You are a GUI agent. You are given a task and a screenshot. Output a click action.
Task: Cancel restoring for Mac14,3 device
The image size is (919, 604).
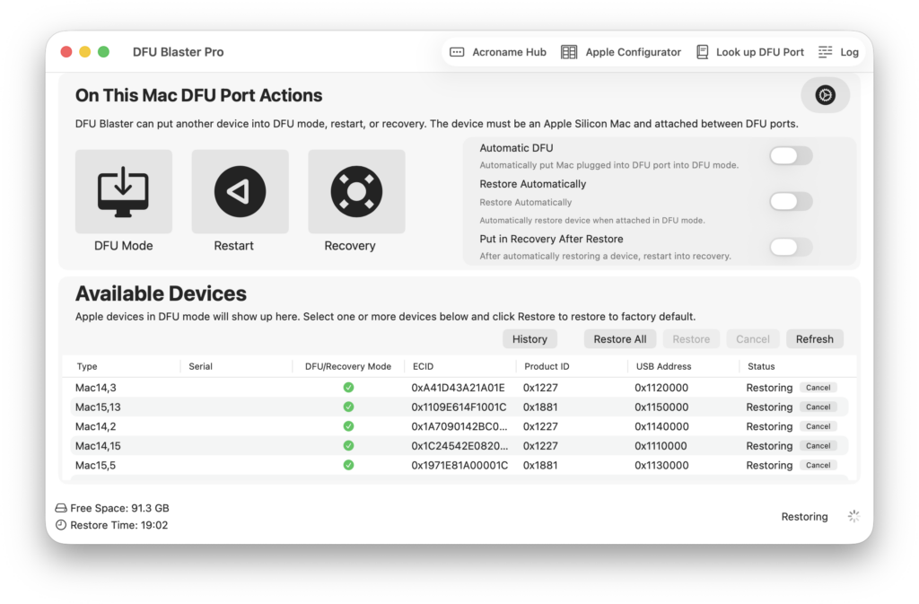point(818,388)
